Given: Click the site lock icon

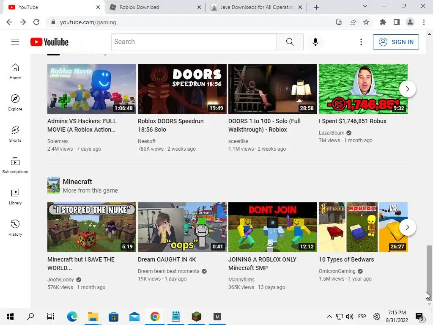Looking at the screenshot, I should coord(53,22).
